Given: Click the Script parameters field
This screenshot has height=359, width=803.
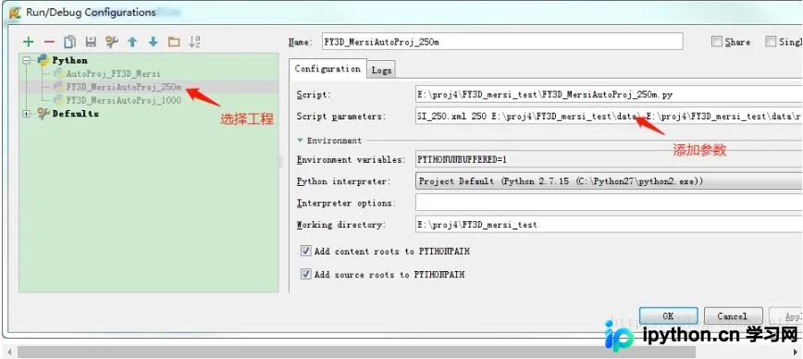Looking at the screenshot, I should pyautogui.click(x=609, y=117).
